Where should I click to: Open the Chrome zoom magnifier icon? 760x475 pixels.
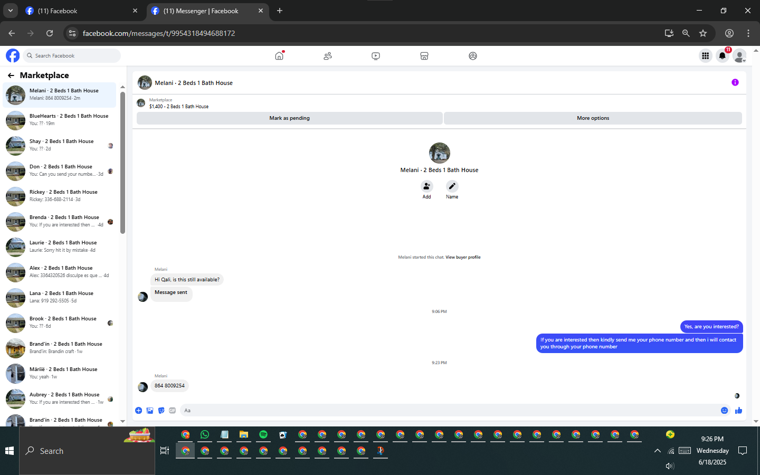[686, 33]
